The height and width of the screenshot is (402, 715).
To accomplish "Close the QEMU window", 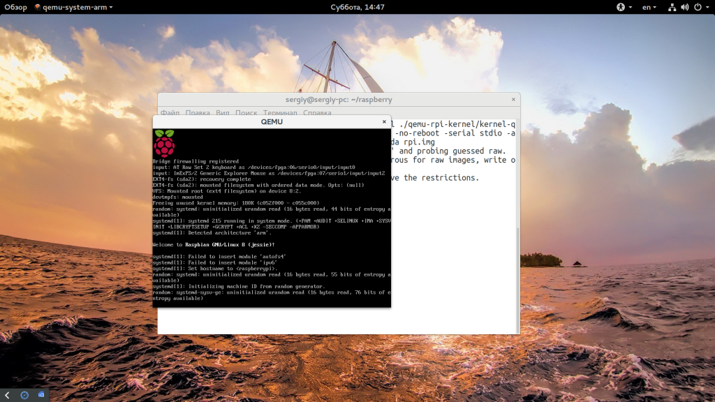I will [x=384, y=121].
